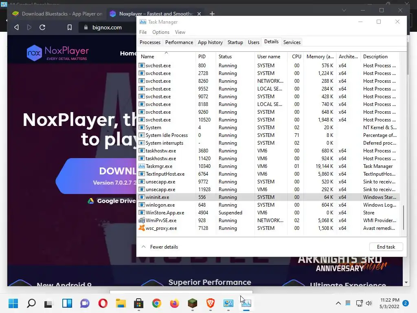Launch Opera browser from taskbar
417x313 pixels.
pyautogui.click(x=103, y=303)
